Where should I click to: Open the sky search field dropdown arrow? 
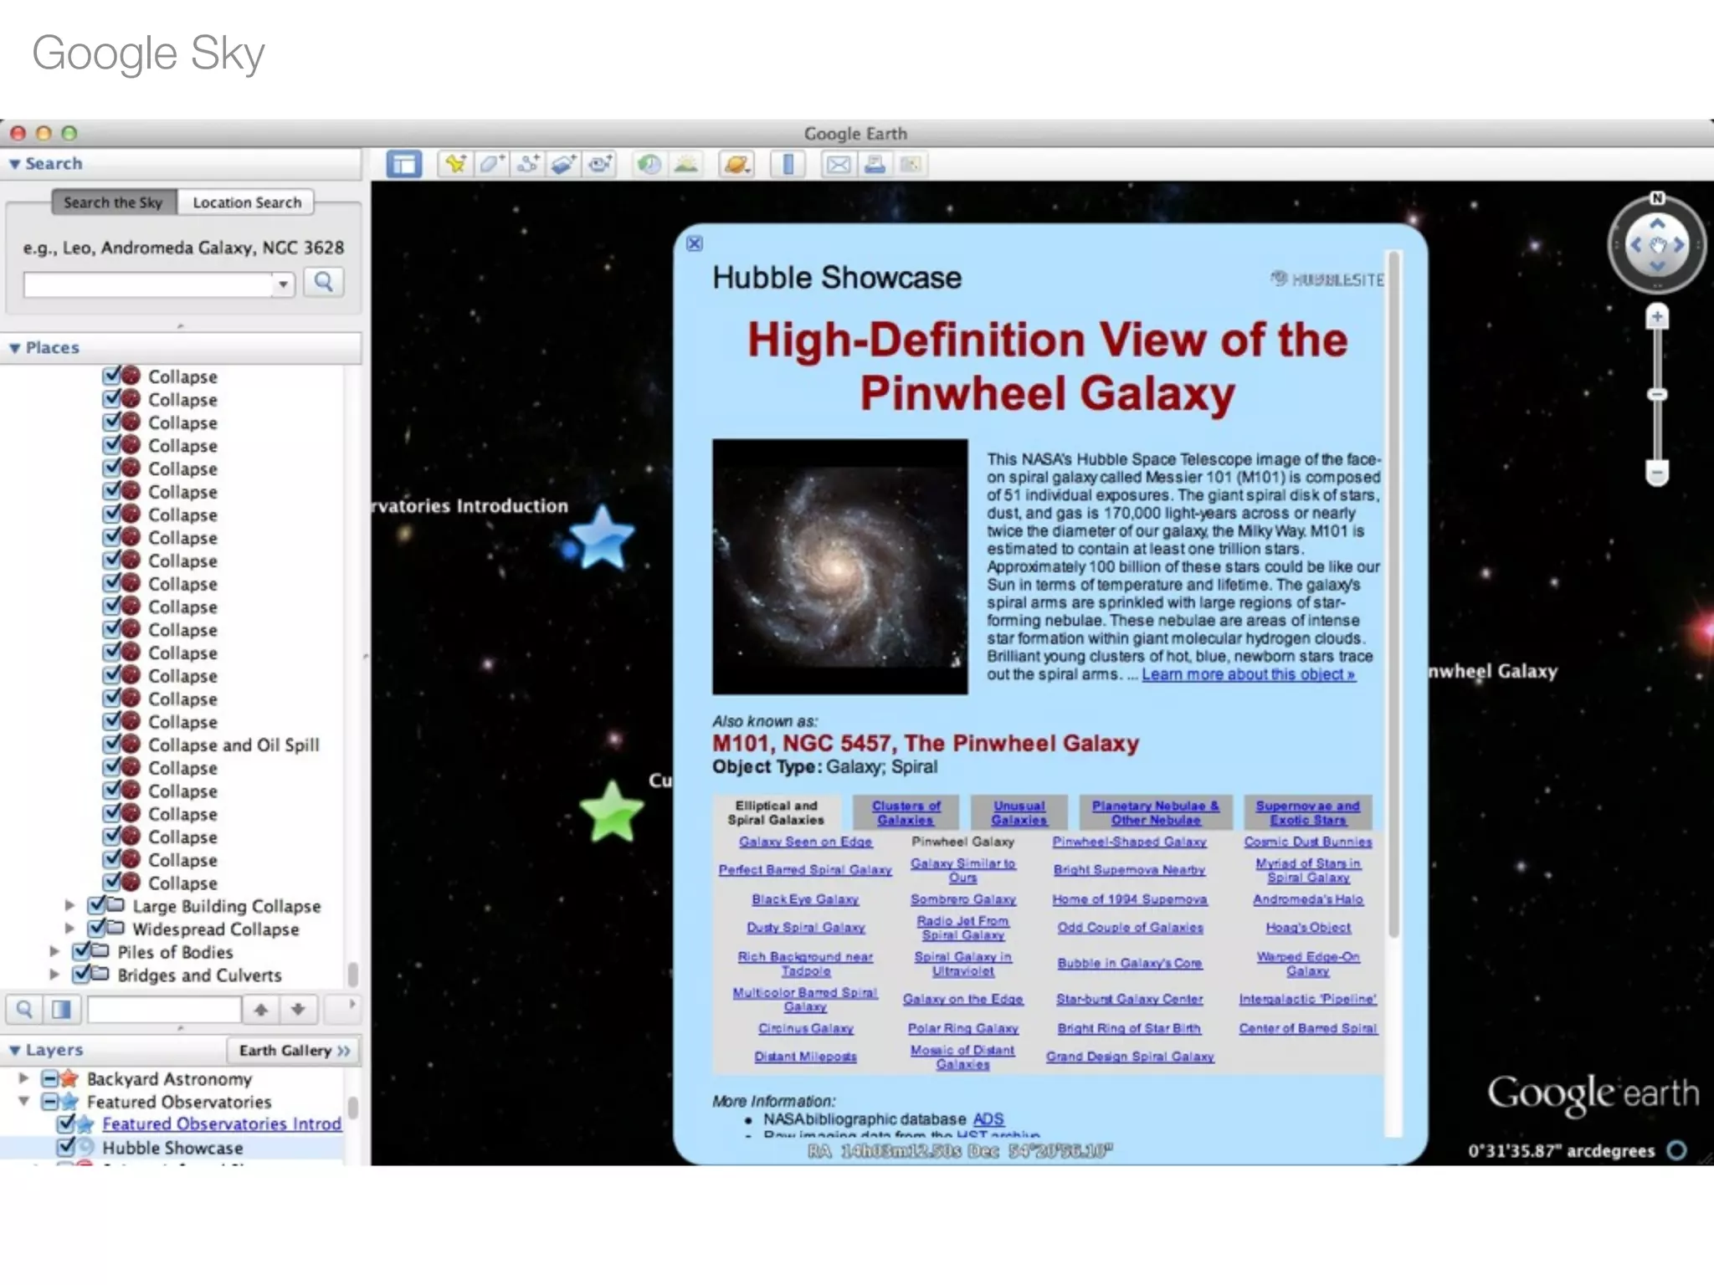284,284
